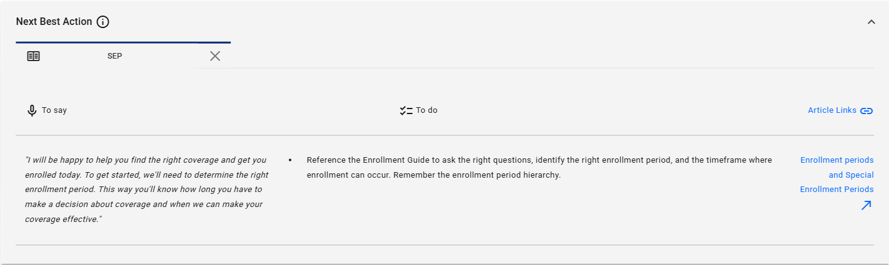Click the chain link icon beside Article Links
Image resolution: width=889 pixels, height=265 pixels.
point(866,111)
